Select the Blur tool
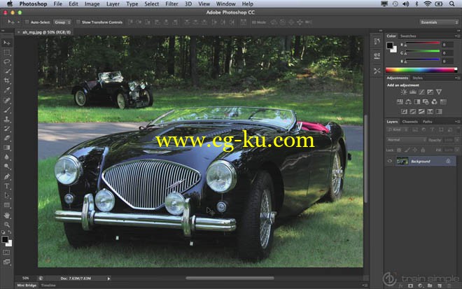The image size is (462, 289). click(x=7, y=157)
